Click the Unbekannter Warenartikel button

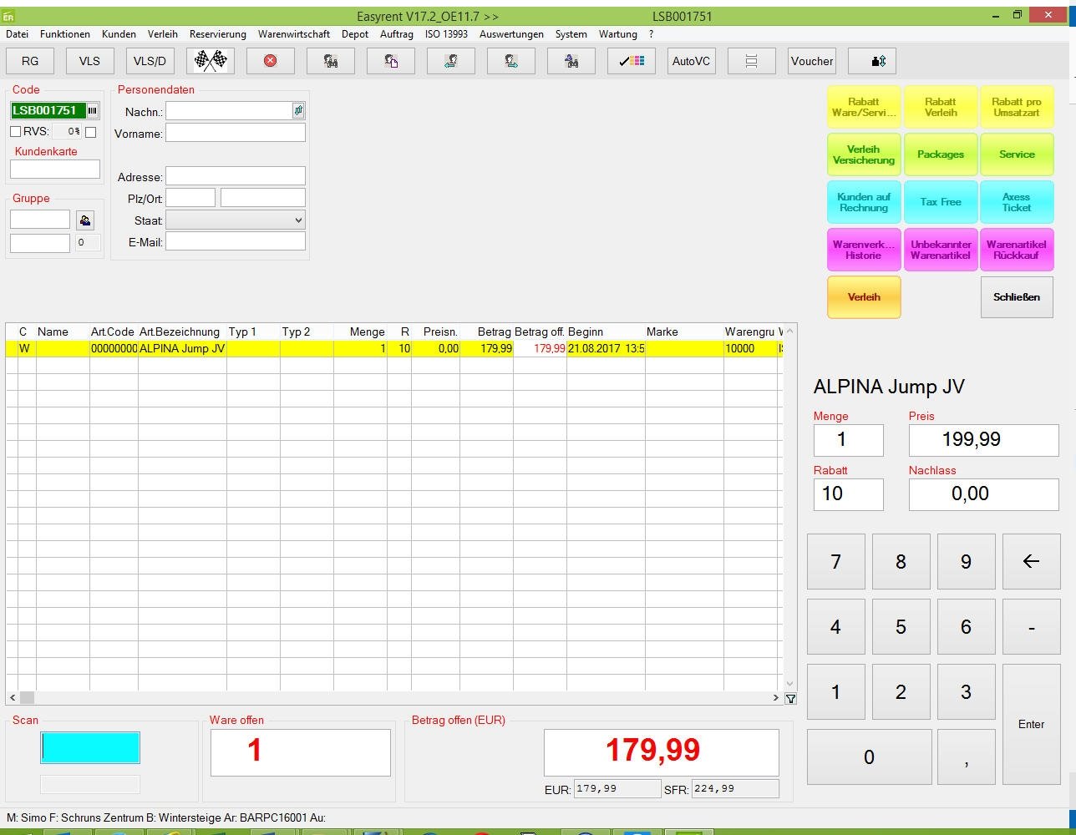click(x=941, y=250)
